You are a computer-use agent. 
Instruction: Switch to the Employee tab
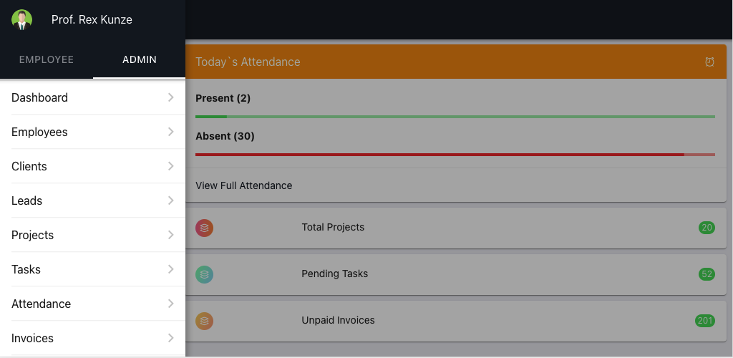[47, 60]
